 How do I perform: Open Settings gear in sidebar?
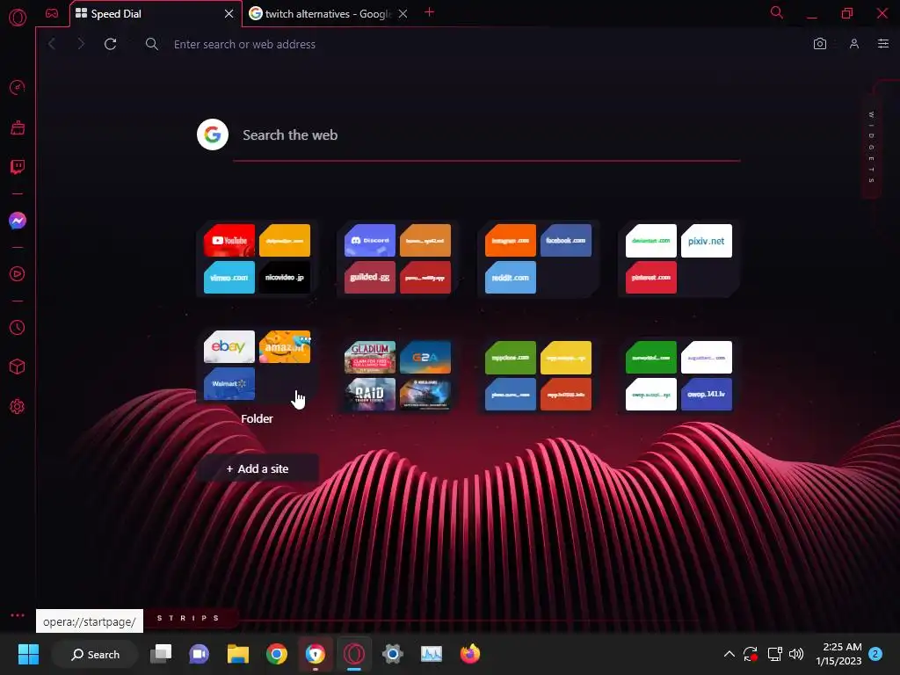click(18, 406)
